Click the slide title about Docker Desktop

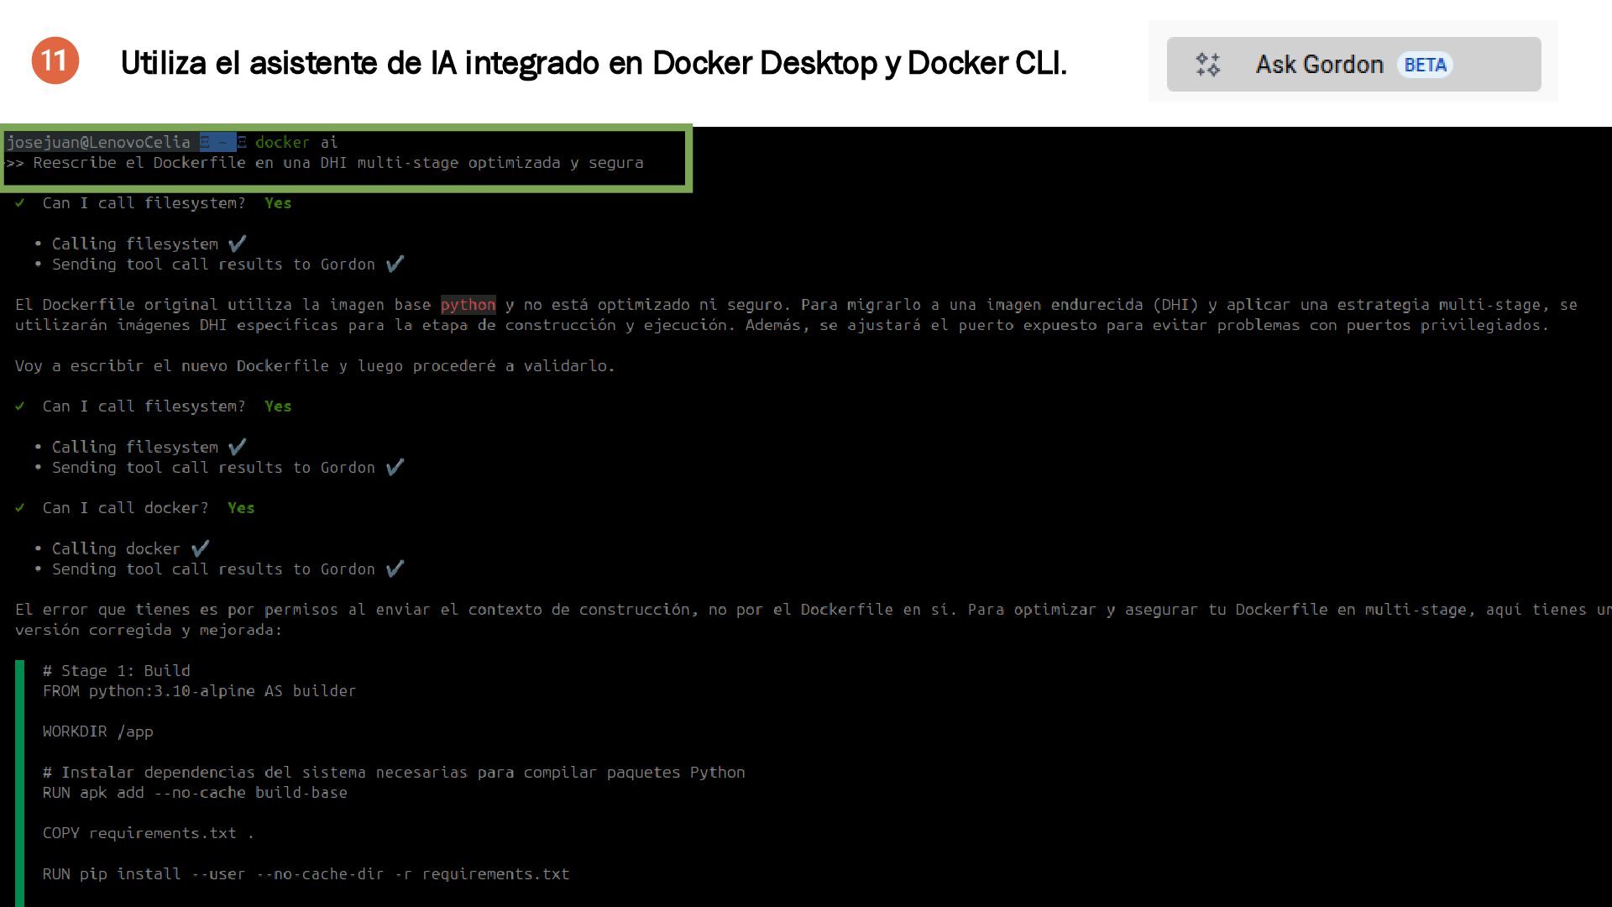coord(594,63)
